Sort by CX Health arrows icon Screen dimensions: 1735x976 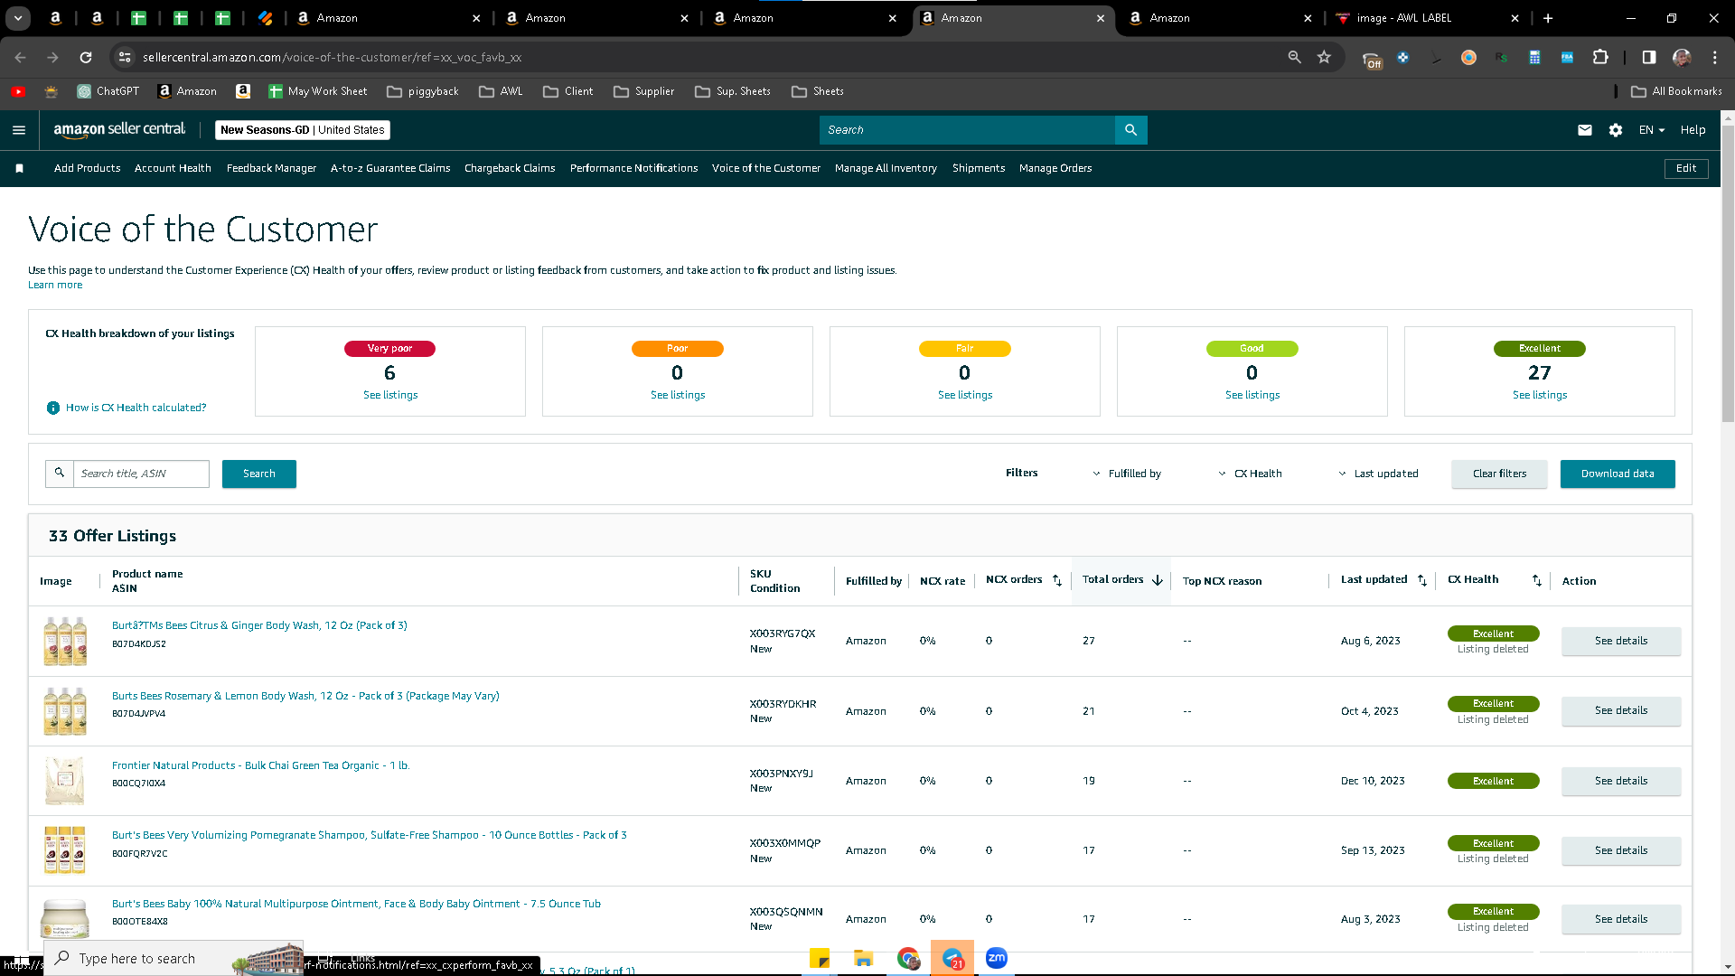pyautogui.click(x=1537, y=580)
